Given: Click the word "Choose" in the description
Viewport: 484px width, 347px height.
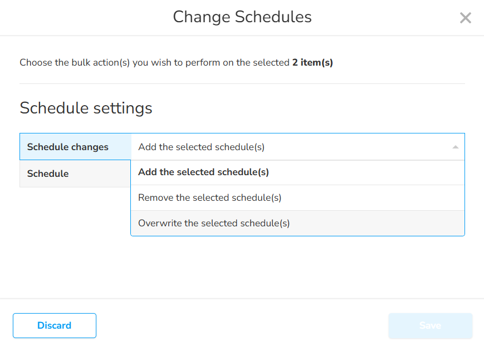Looking at the screenshot, I should point(36,63).
